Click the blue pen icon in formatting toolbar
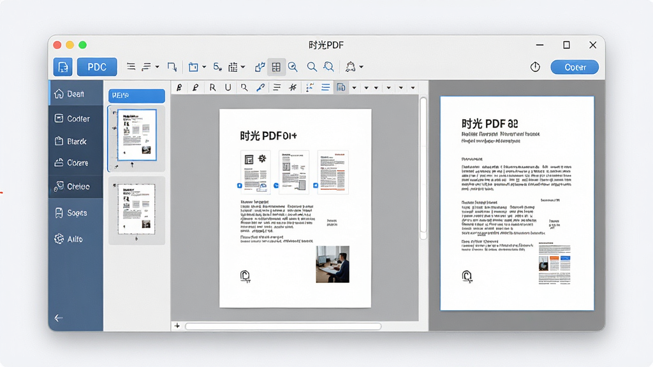 pos(261,87)
